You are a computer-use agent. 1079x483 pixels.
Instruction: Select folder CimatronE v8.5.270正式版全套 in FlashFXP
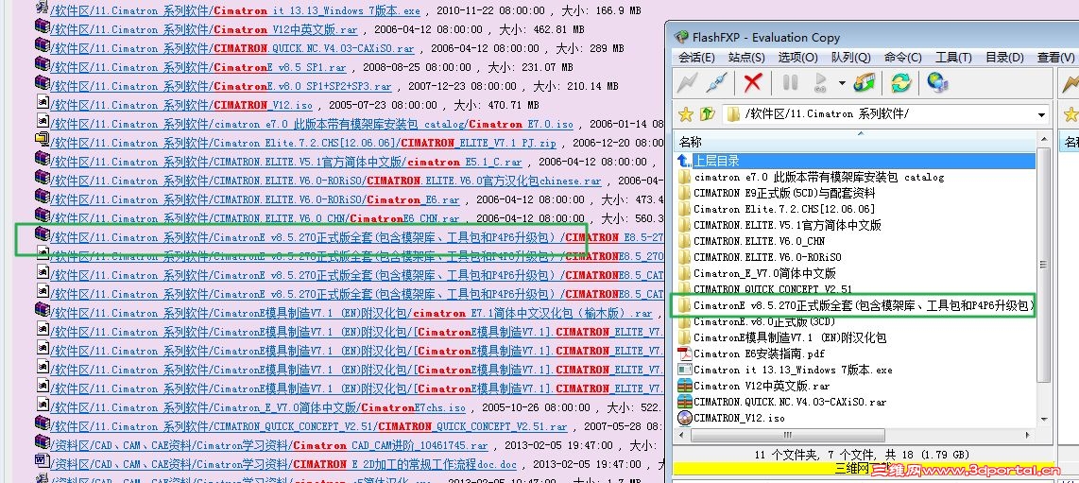click(864, 304)
